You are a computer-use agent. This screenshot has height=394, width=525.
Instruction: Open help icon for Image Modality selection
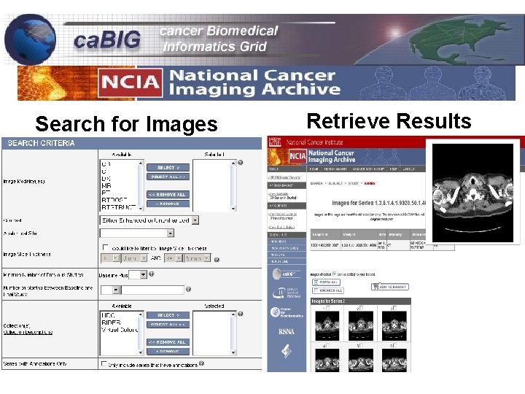(x=241, y=163)
